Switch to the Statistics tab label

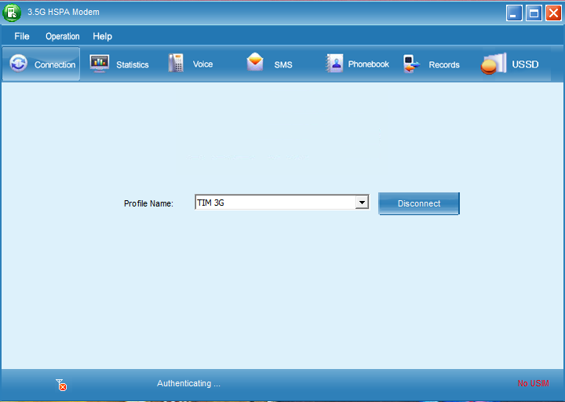pyautogui.click(x=133, y=65)
